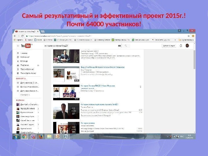
Task: Open the 13-video playlist thumbnail
Action: point(66,111)
